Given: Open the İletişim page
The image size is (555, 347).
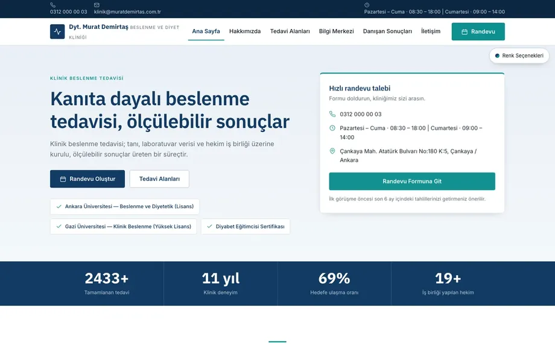Looking at the screenshot, I should (431, 31).
